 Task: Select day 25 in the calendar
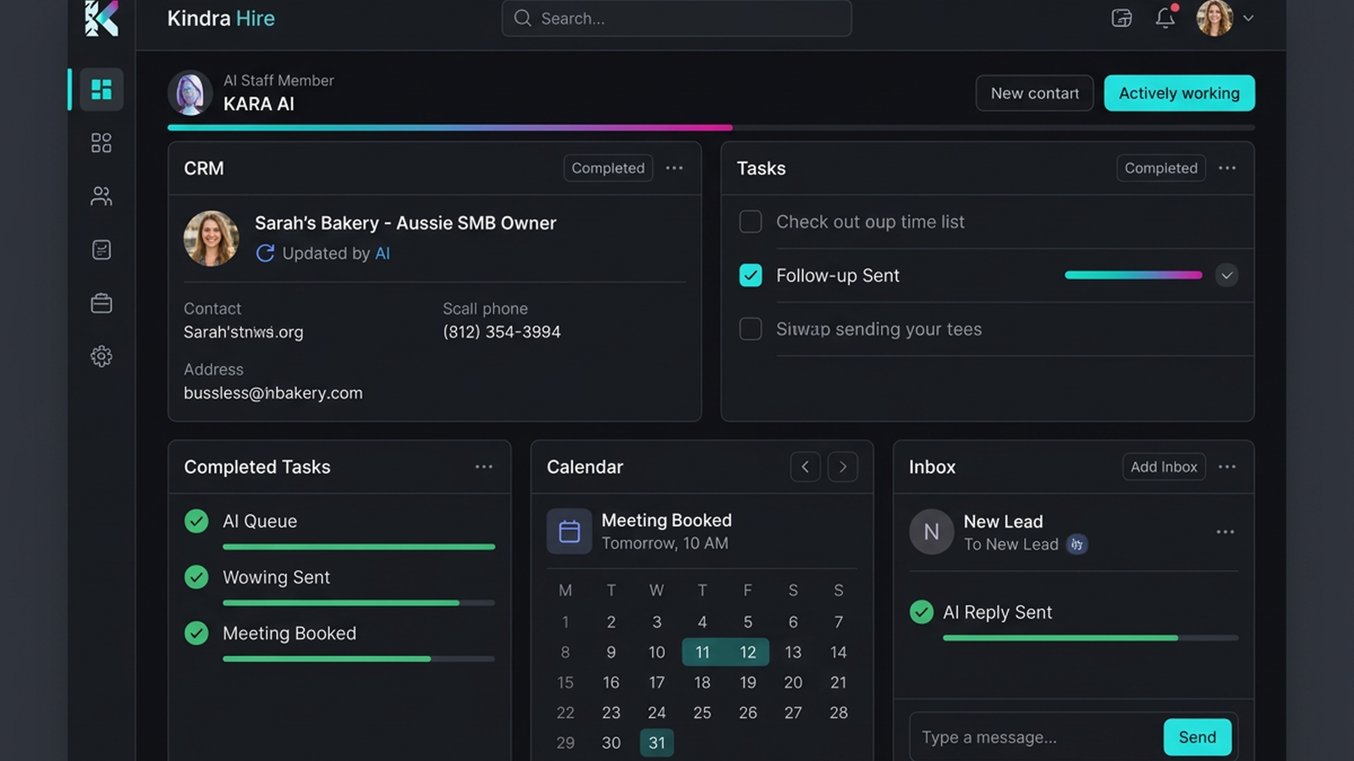(x=702, y=713)
